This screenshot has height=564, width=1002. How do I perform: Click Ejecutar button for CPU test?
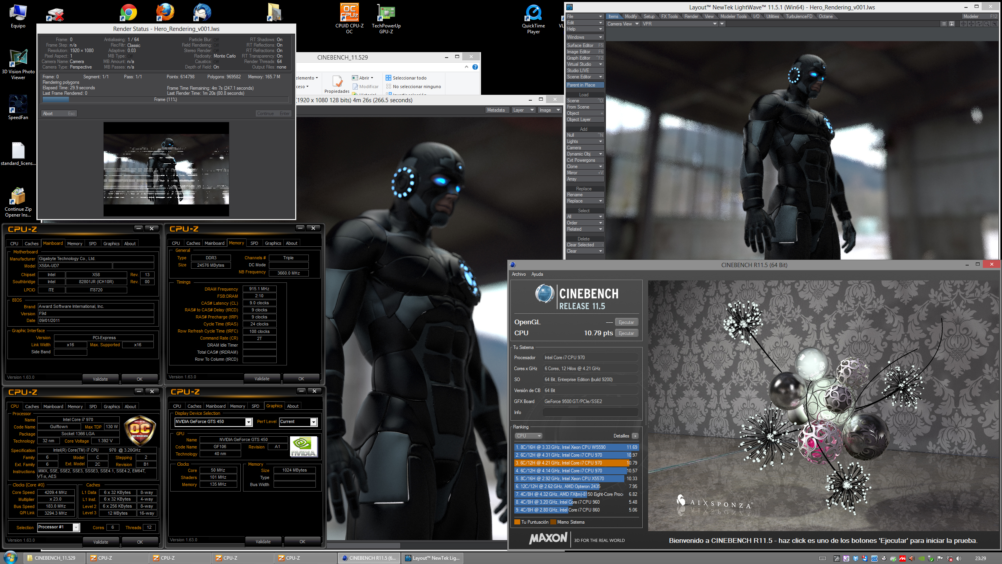click(x=626, y=333)
